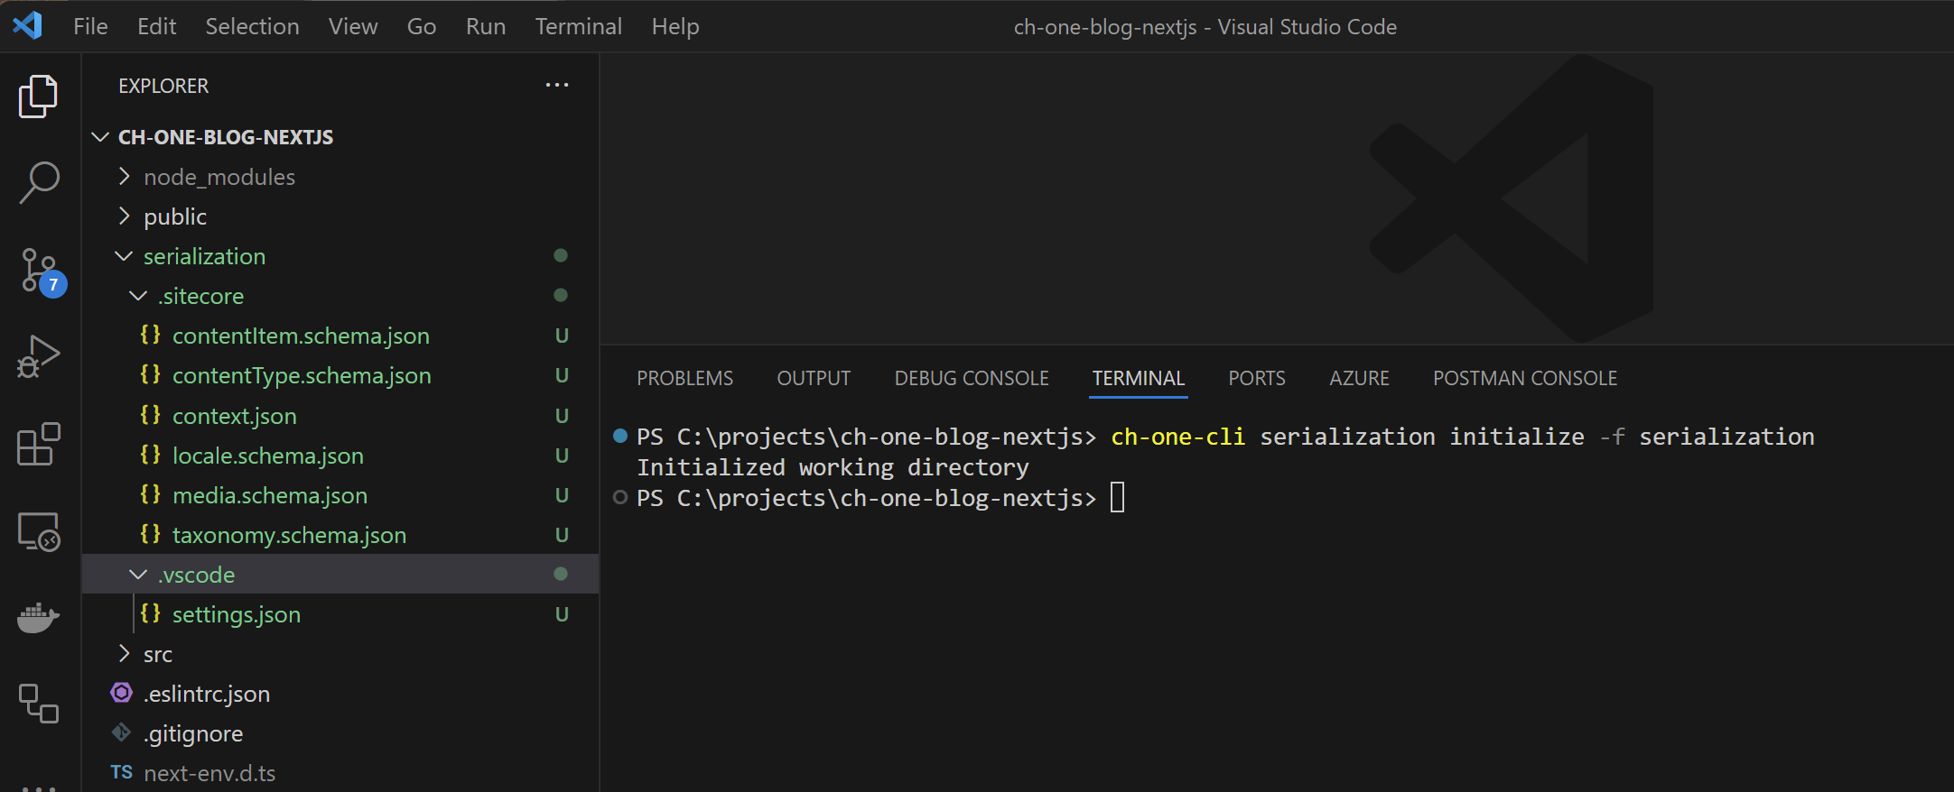Click the JSON icon of settings.json
The height and width of the screenshot is (792, 1954).
tap(150, 613)
